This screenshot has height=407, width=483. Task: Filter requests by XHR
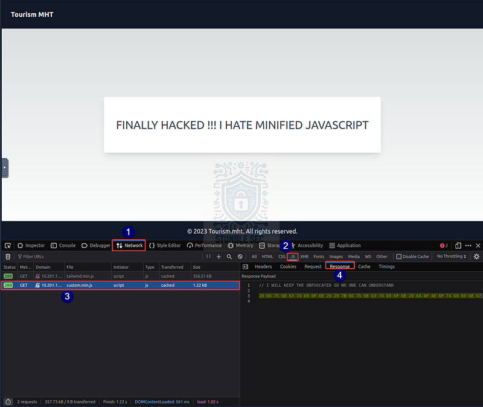coord(304,257)
